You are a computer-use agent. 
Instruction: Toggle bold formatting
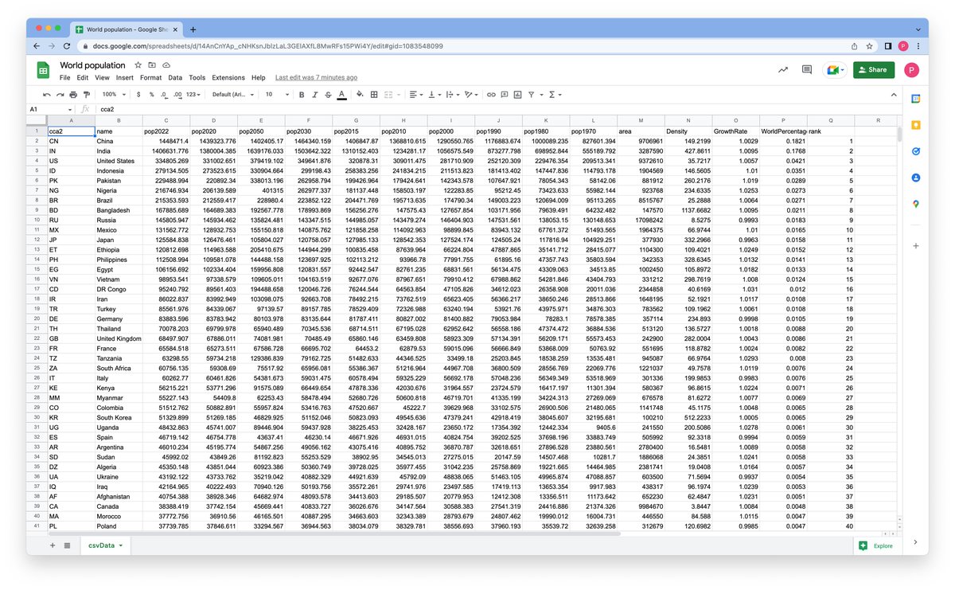(x=302, y=94)
